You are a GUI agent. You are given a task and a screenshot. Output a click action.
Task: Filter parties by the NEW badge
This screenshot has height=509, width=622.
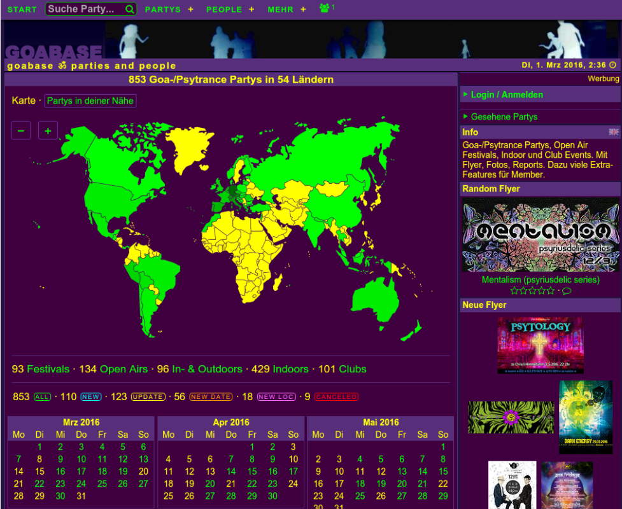[x=90, y=397]
